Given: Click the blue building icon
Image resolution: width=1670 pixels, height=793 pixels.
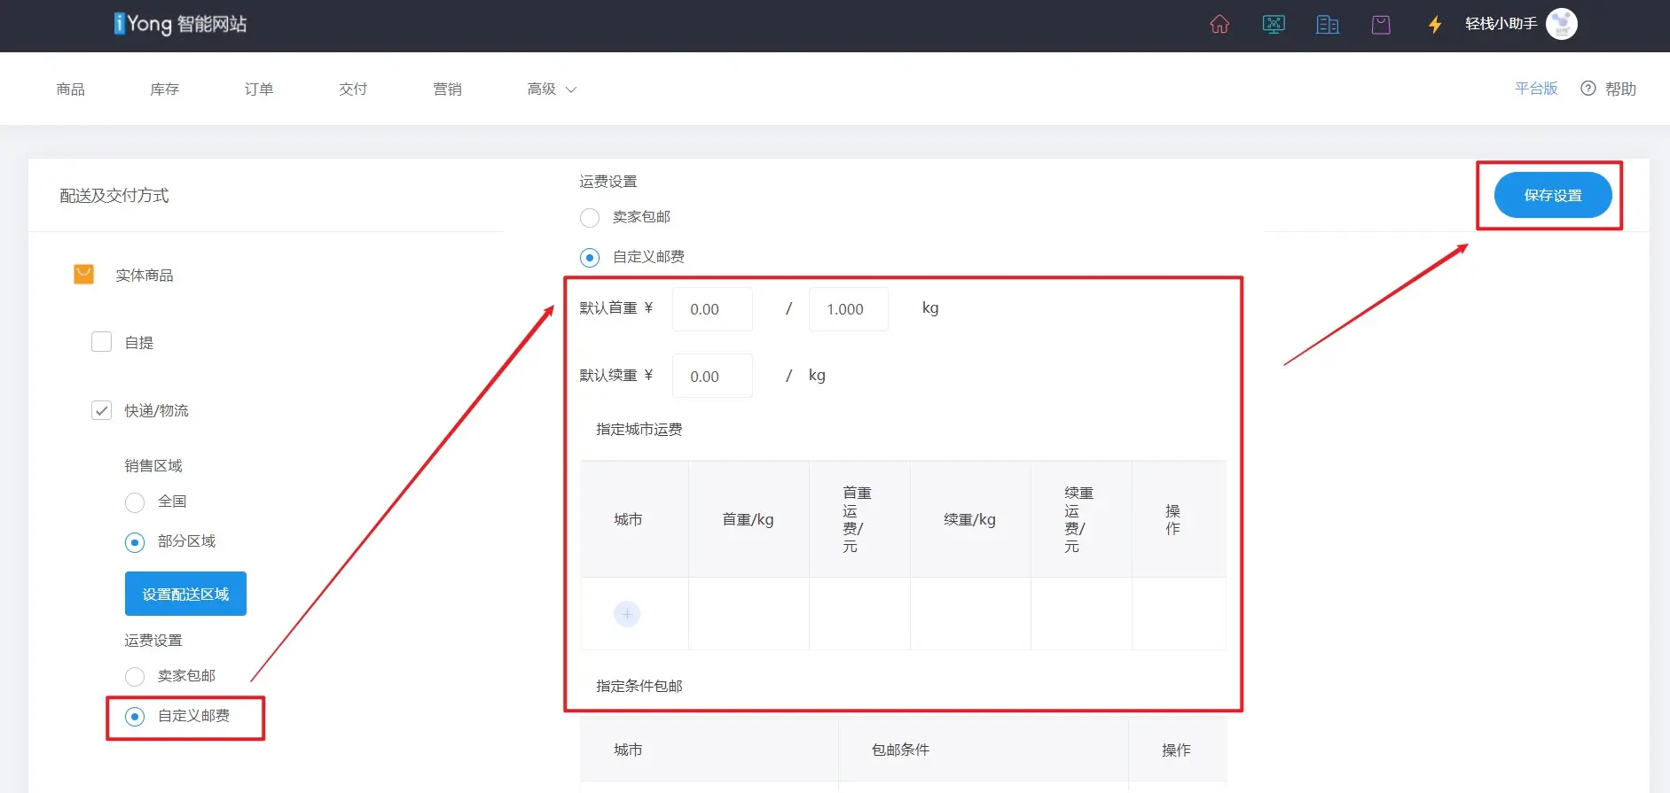Looking at the screenshot, I should click(x=1328, y=24).
